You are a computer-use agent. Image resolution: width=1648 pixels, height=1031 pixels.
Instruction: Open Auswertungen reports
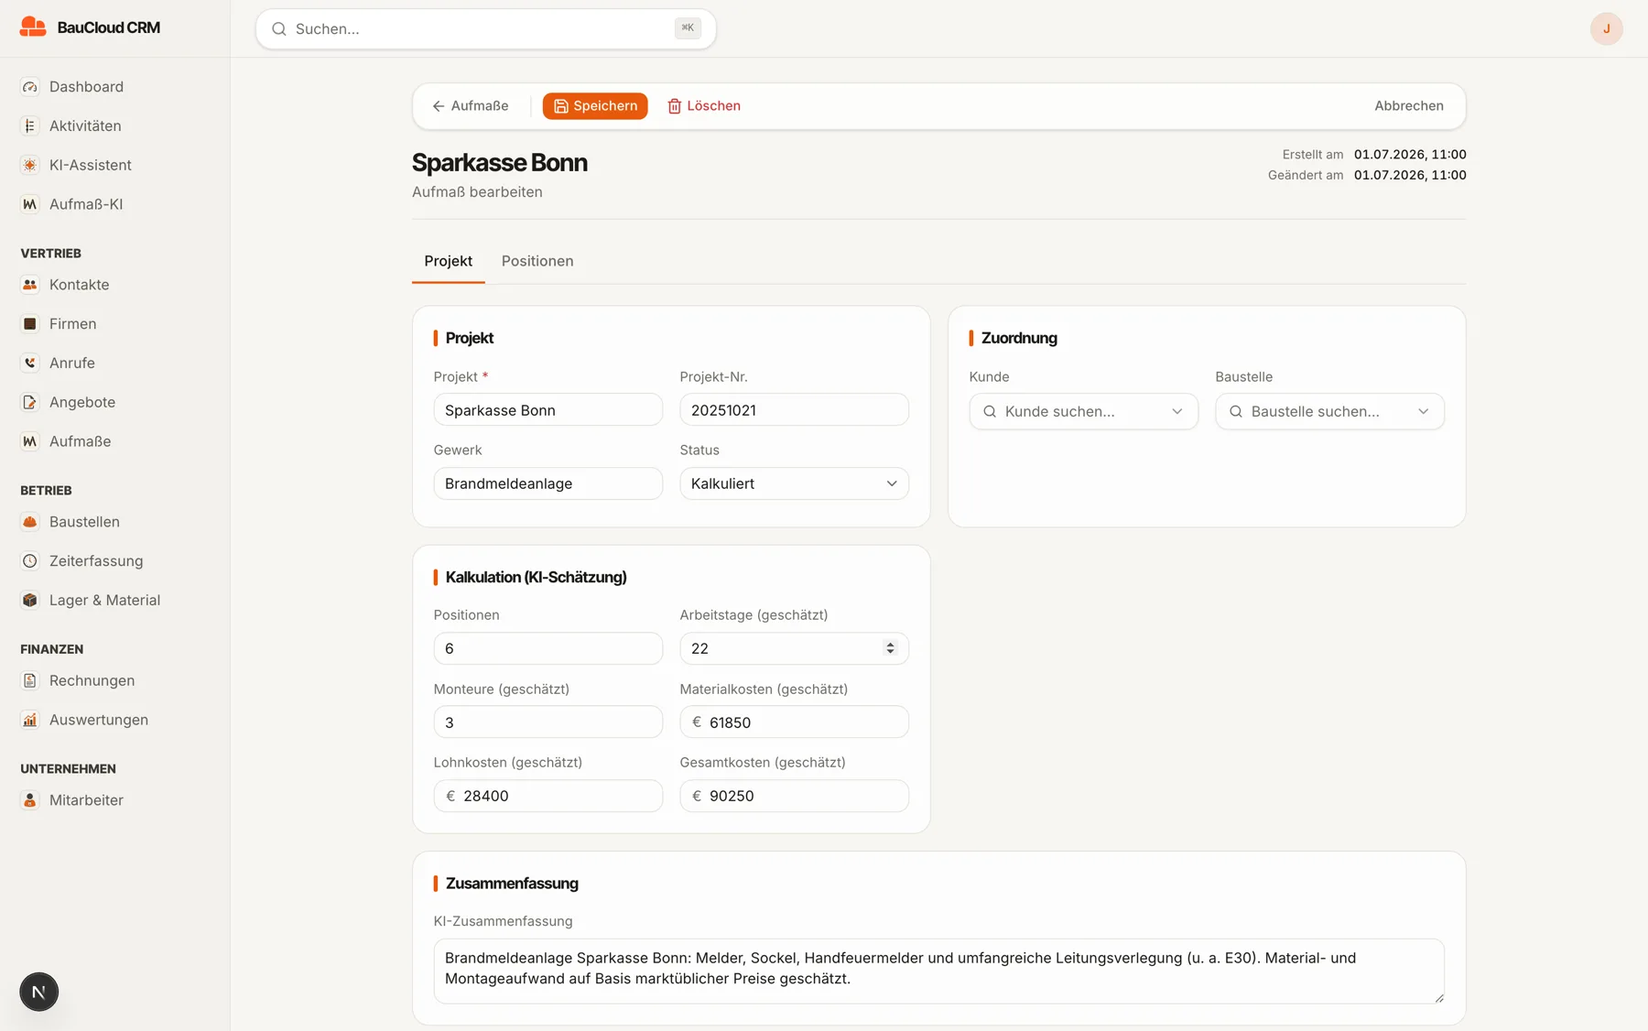pos(98,721)
